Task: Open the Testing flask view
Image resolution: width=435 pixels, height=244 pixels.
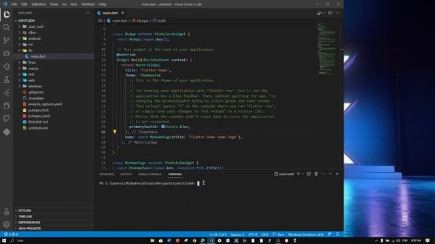Action: point(7,80)
